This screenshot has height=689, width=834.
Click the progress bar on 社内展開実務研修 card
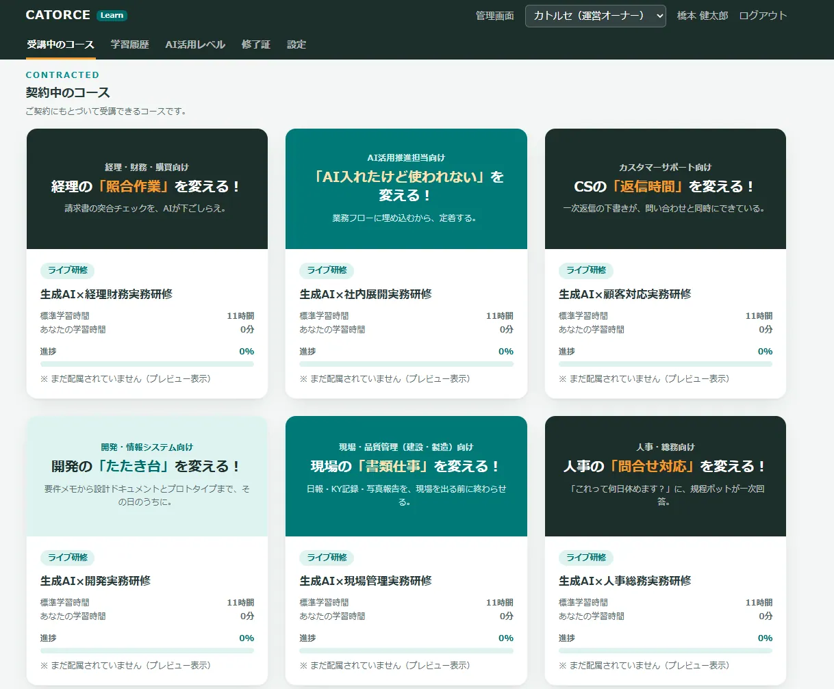click(406, 364)
